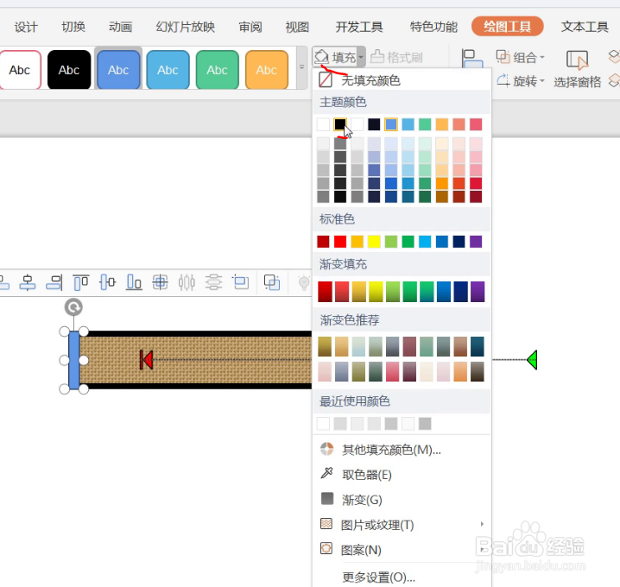The image size is (620, 587).
Task: Select standard red color swatch
Action: click(340, 242)
